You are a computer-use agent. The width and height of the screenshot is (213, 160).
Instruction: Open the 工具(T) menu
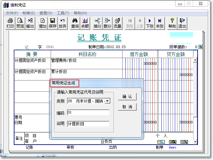pyautogui.click(x=63, y=13)
